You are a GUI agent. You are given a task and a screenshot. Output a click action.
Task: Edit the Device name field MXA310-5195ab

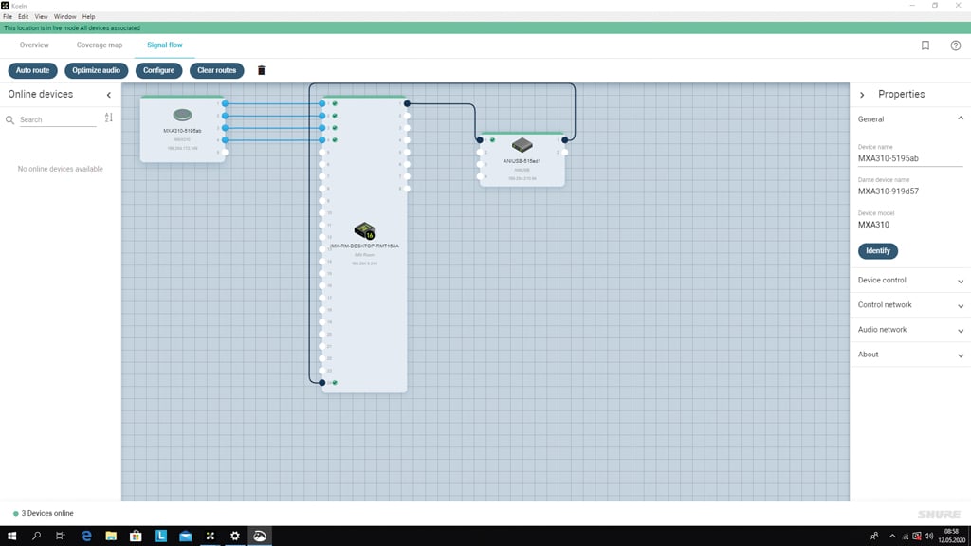point(909,158)
